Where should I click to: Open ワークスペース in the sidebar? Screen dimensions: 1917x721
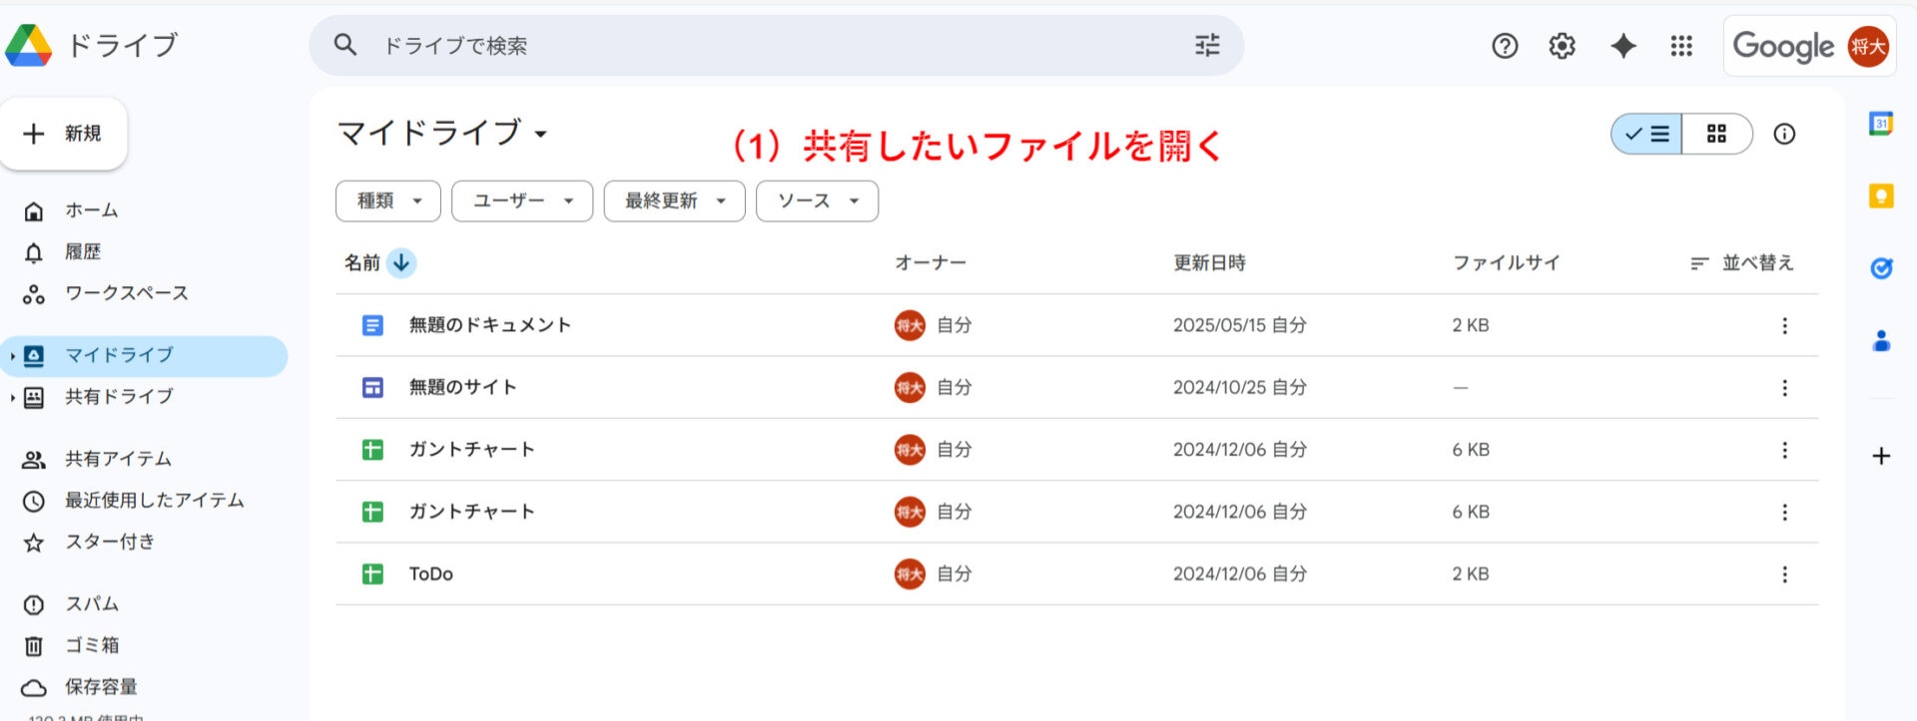tap(126, 293)
